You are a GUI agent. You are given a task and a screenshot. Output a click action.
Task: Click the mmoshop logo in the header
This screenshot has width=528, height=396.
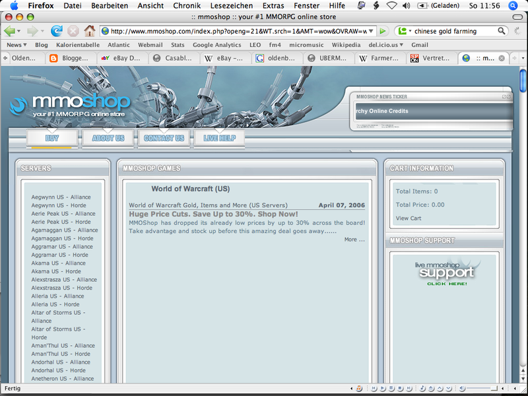pos(70,105)
